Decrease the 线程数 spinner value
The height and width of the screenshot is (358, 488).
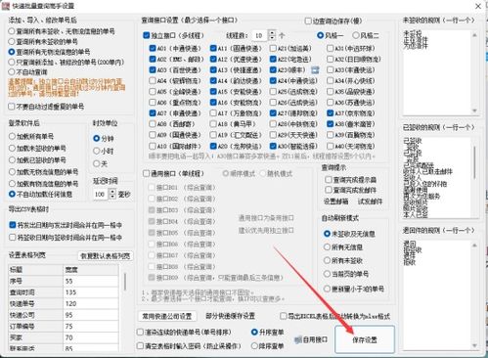pyautogui.click(x=272, y=38)
